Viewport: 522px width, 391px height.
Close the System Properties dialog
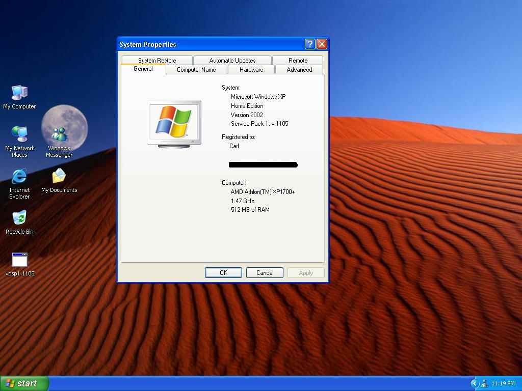coord(322,44)
